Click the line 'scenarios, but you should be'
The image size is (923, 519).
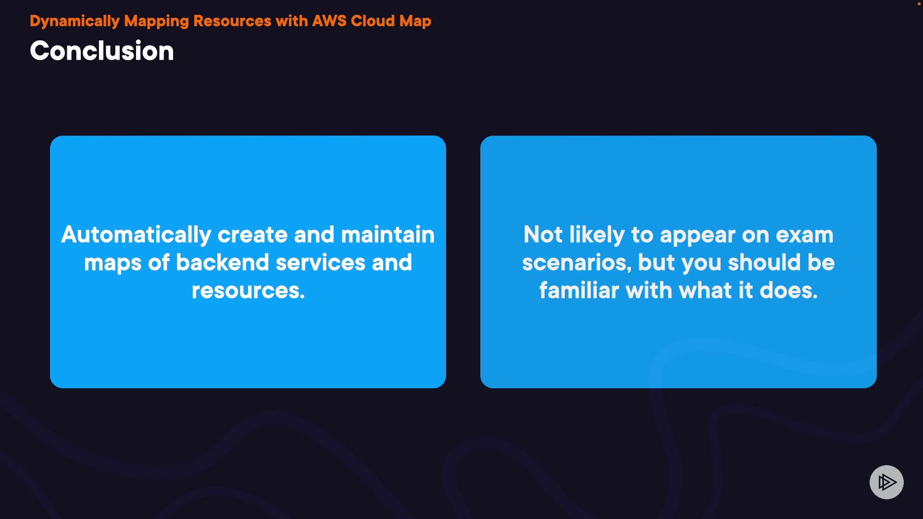[678, 262]
